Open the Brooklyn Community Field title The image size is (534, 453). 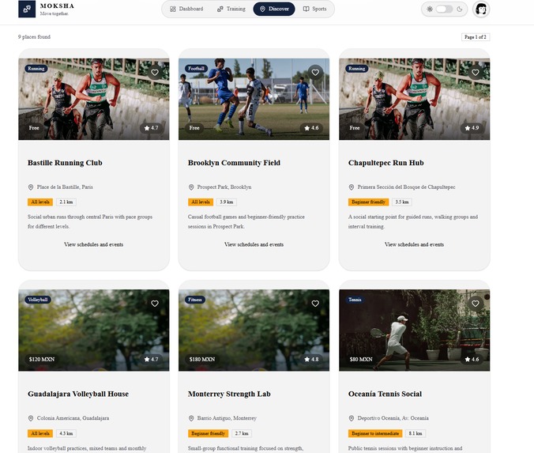(x=234, y=163)
